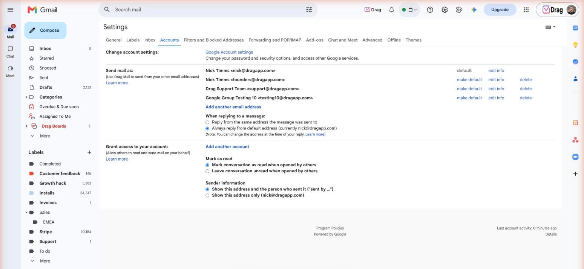
Task: Click the Upgrade button
Action: (500, 10)
